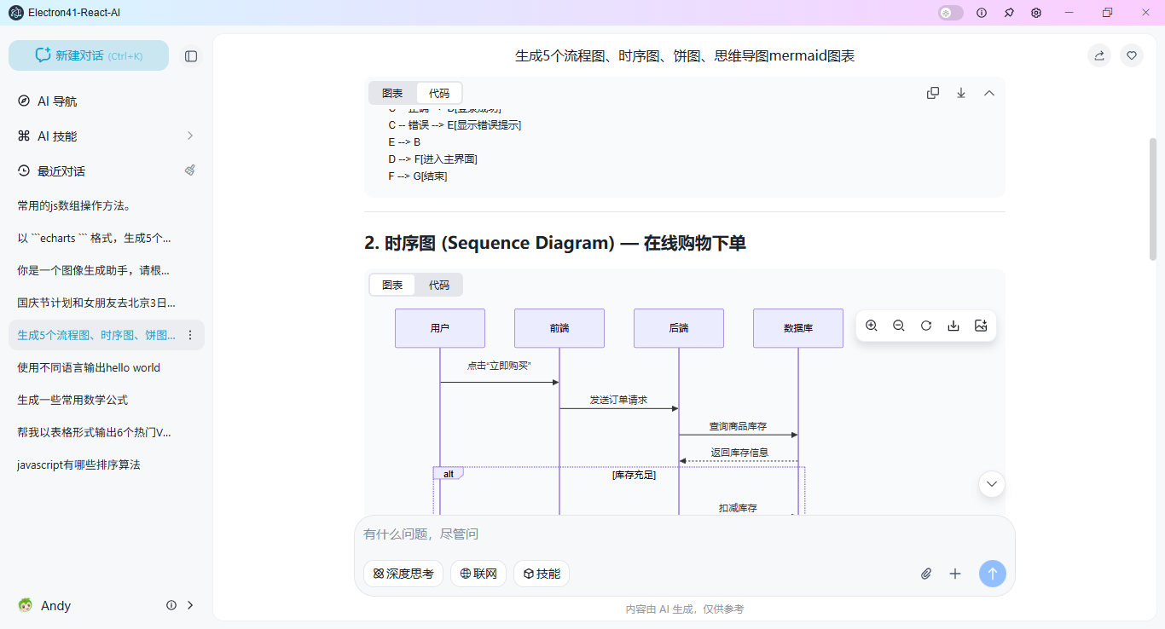
Task: Zoom out of the sequence diagram
Action: click(899, 326)
